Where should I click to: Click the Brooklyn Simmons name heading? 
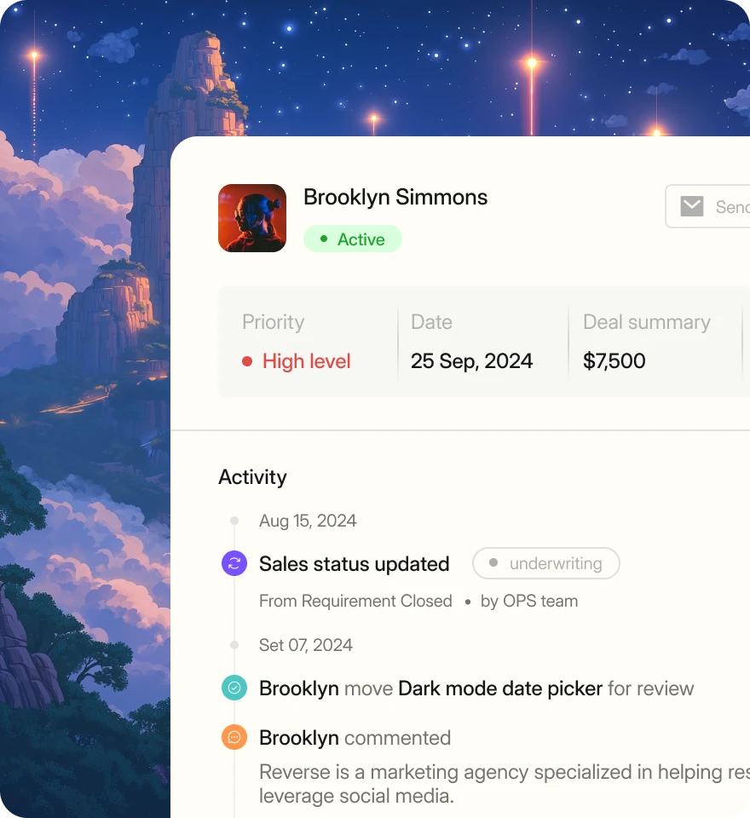[x=395, y=197]
